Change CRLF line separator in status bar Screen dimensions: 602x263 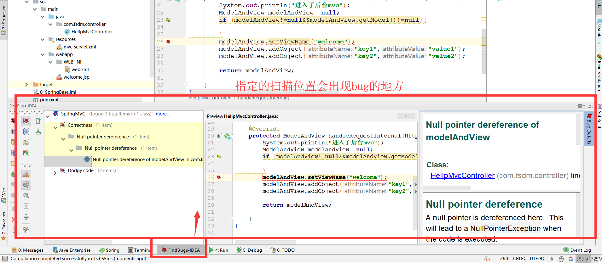click(519, 259)
